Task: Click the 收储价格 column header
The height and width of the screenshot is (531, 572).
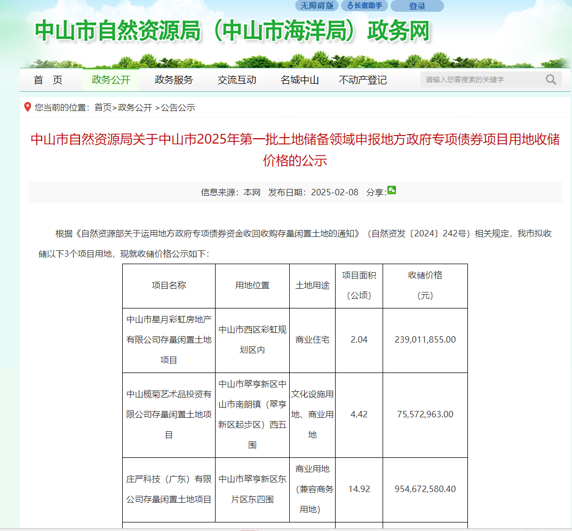Action: 425,286
